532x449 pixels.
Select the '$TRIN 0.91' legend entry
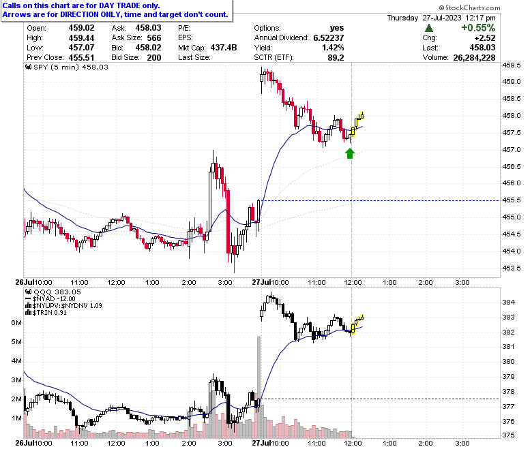point(50,313)
